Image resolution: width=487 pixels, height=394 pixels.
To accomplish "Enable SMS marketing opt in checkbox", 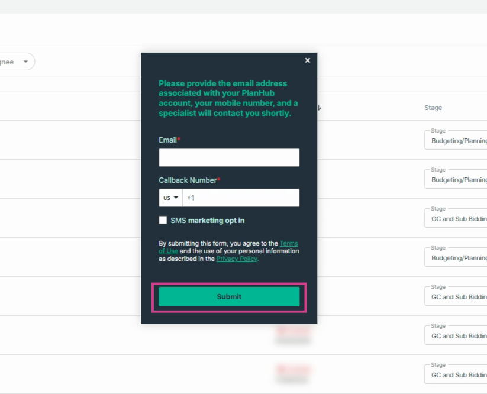I will click(163, 220).
